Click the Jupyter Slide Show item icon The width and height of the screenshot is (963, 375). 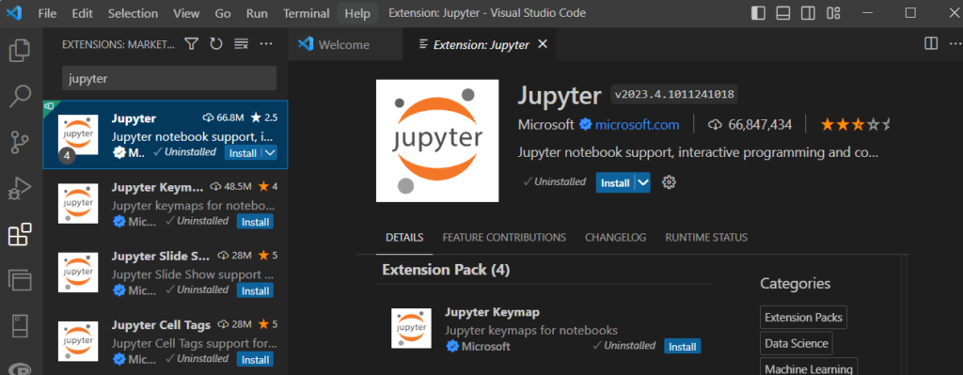78,272
